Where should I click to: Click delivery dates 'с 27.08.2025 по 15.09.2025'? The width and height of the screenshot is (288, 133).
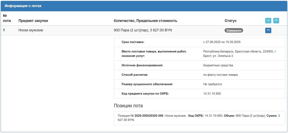coord(222,42)
